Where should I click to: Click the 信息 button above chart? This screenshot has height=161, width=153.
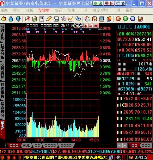pos(78,26)
